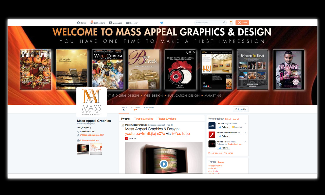This screenshot has height=195, width=325.
Task: Refresh the Who to follow suggestions
Action: tap(228, 119)
